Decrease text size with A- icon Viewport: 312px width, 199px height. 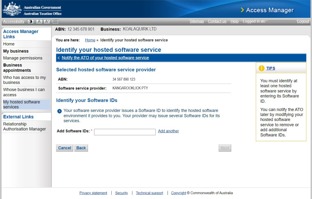click(x=39, y=22)
